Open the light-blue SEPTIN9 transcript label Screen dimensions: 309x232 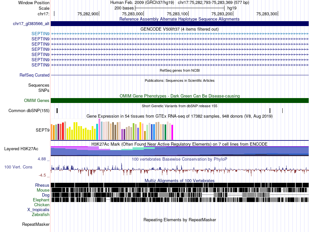point(40,34)
